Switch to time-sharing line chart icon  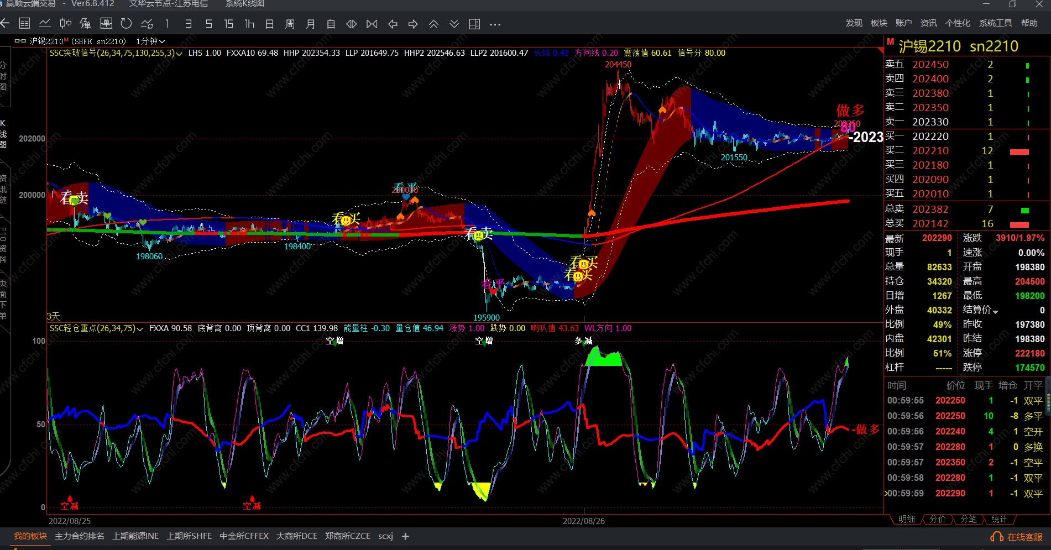pos(45,23)
